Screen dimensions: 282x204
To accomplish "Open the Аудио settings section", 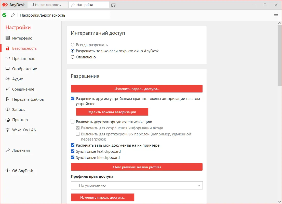I will (x=18, y=79).
